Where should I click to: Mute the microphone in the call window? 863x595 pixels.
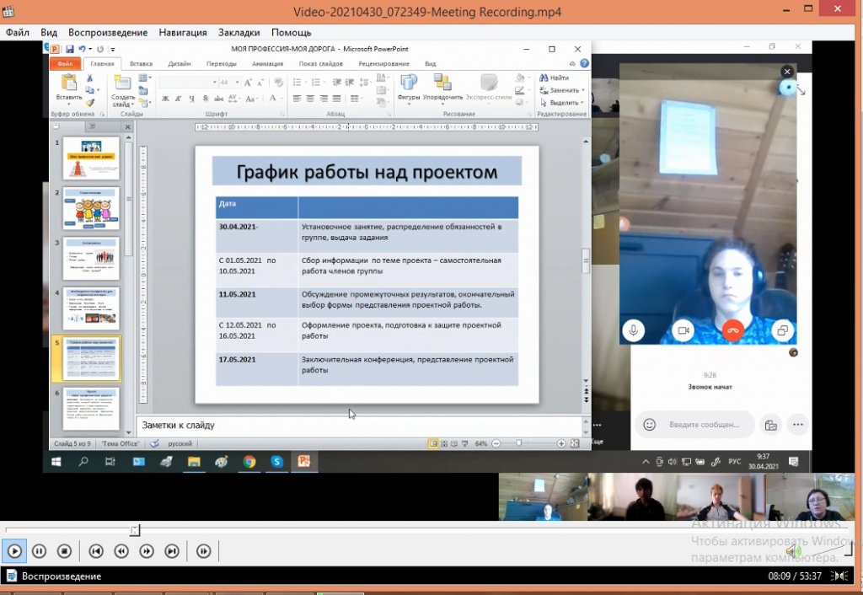click(634, 330)
